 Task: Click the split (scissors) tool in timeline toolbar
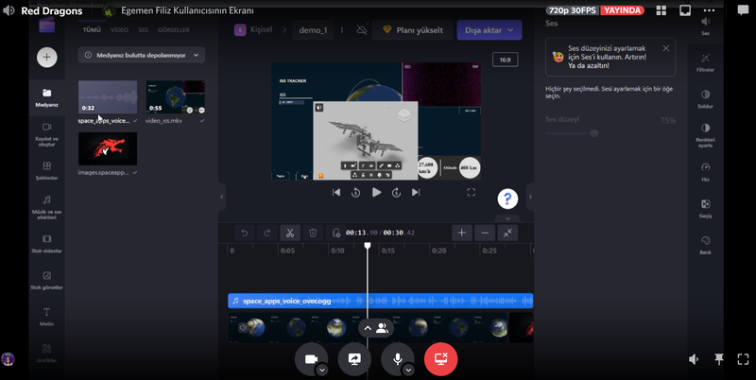tap(289, 233)
